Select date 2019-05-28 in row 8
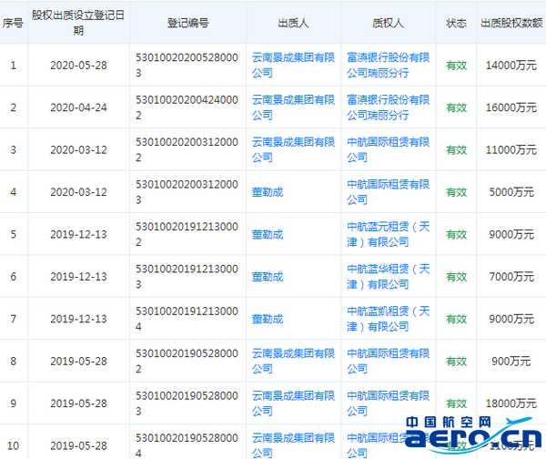This screenshot has width=546, height=459. [x=78, y=361]
